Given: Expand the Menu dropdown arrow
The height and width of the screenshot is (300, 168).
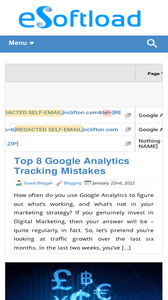Looking at the screenshot, I should pyautogui.click(x=32, y=44).
